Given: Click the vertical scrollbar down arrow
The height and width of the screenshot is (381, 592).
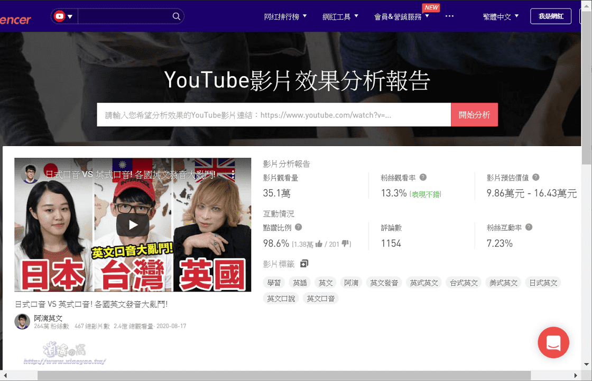Looking at the screenshot, I should coord(586,365).
